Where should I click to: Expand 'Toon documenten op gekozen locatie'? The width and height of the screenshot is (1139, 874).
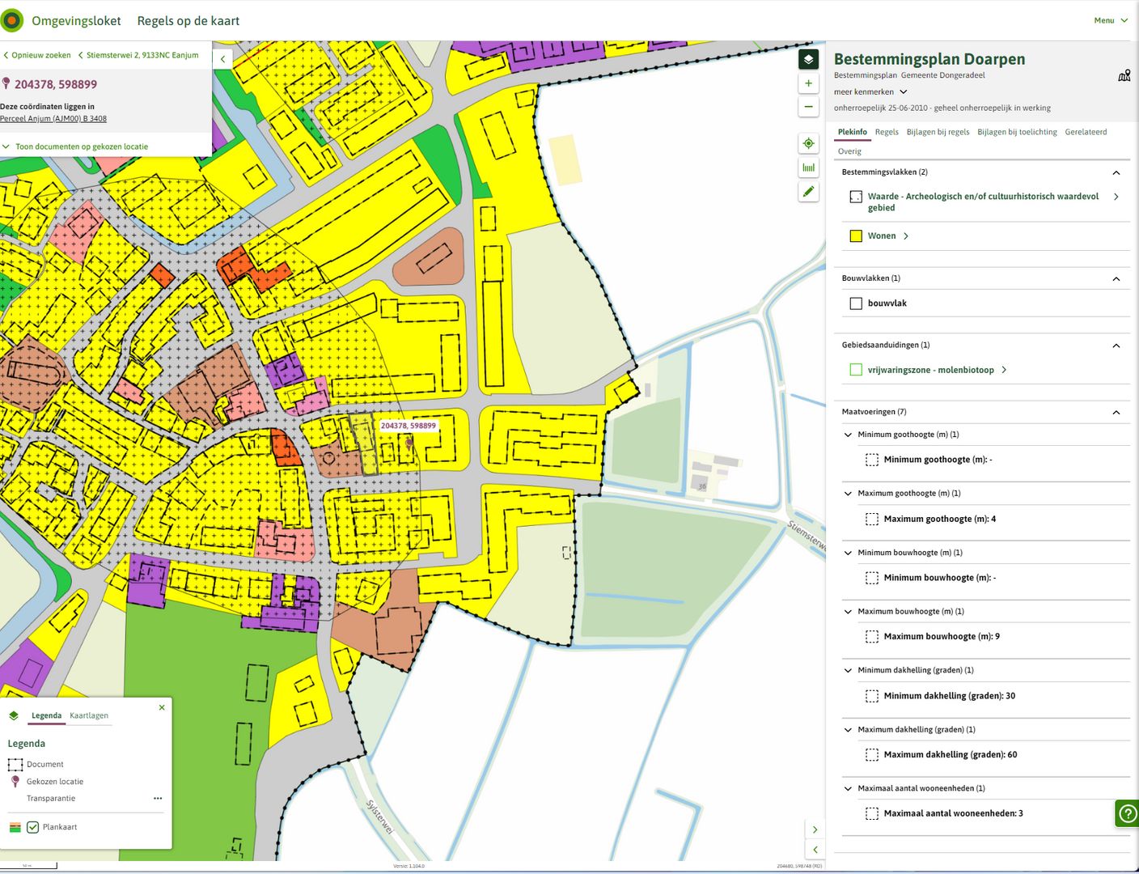[x=81, y=147]
